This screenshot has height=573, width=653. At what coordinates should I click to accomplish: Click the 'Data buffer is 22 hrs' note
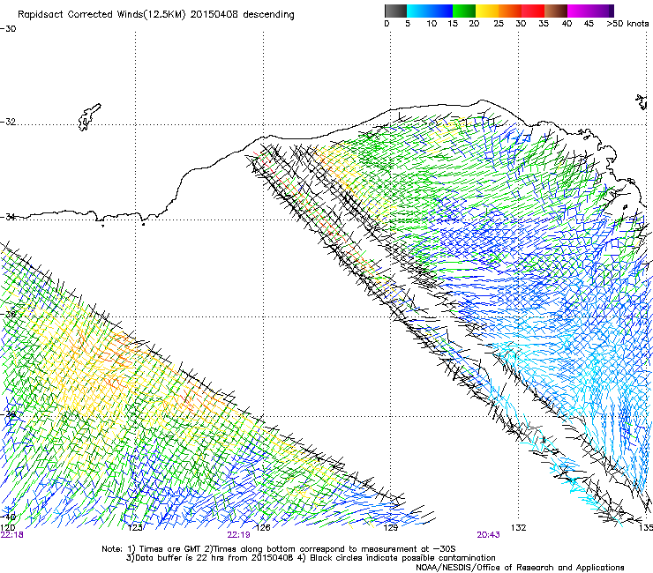[311, 558]
